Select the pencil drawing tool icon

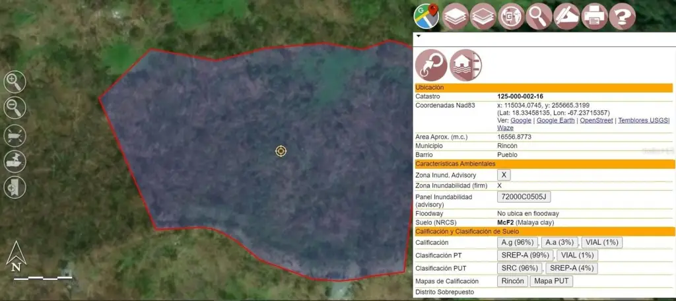pyautogui.click(x=566, y=15)
